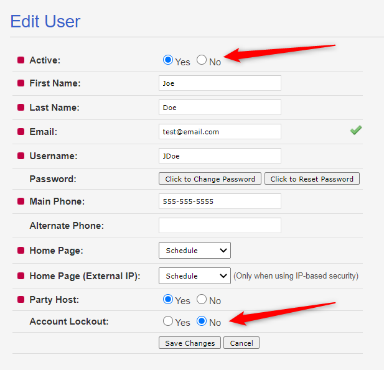This screenshot has width=384, height=370.
Task: Click the required marker beside Main Phone
Action: (21, 201)
